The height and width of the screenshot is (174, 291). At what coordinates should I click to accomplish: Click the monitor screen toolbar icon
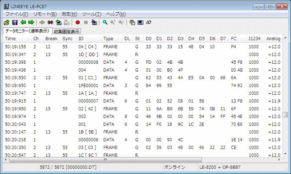140,22
